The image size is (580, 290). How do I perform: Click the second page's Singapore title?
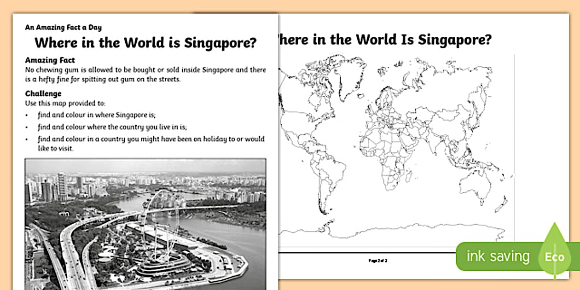point(383,40)
